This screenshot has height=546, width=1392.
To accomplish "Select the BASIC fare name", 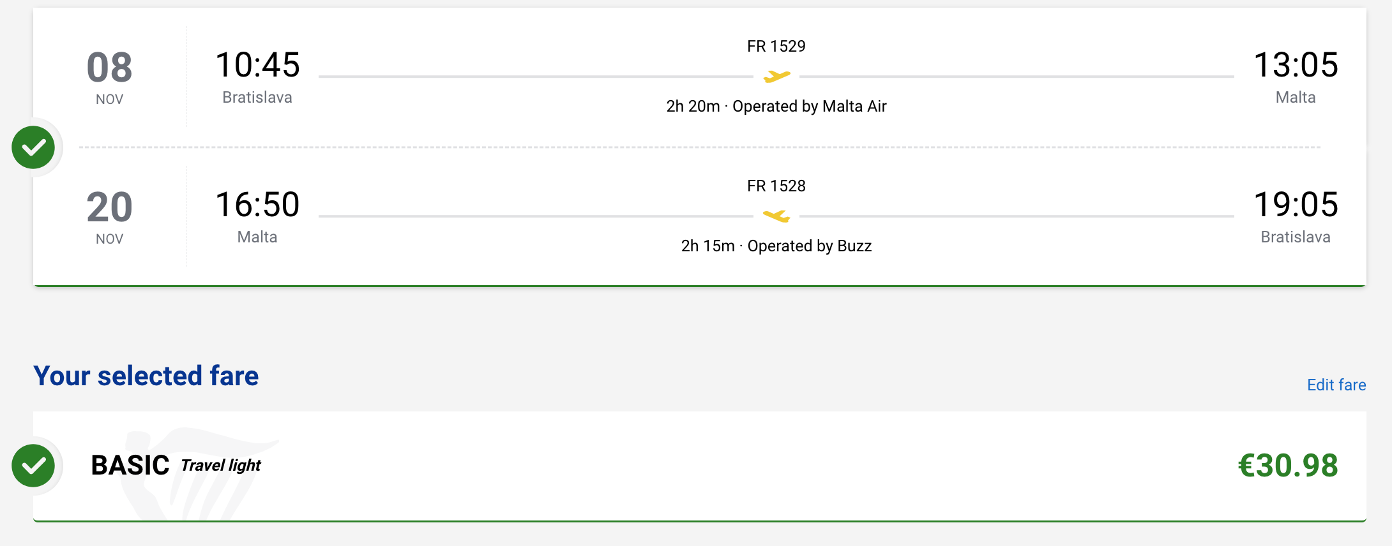I will click(x=130, y=465).
